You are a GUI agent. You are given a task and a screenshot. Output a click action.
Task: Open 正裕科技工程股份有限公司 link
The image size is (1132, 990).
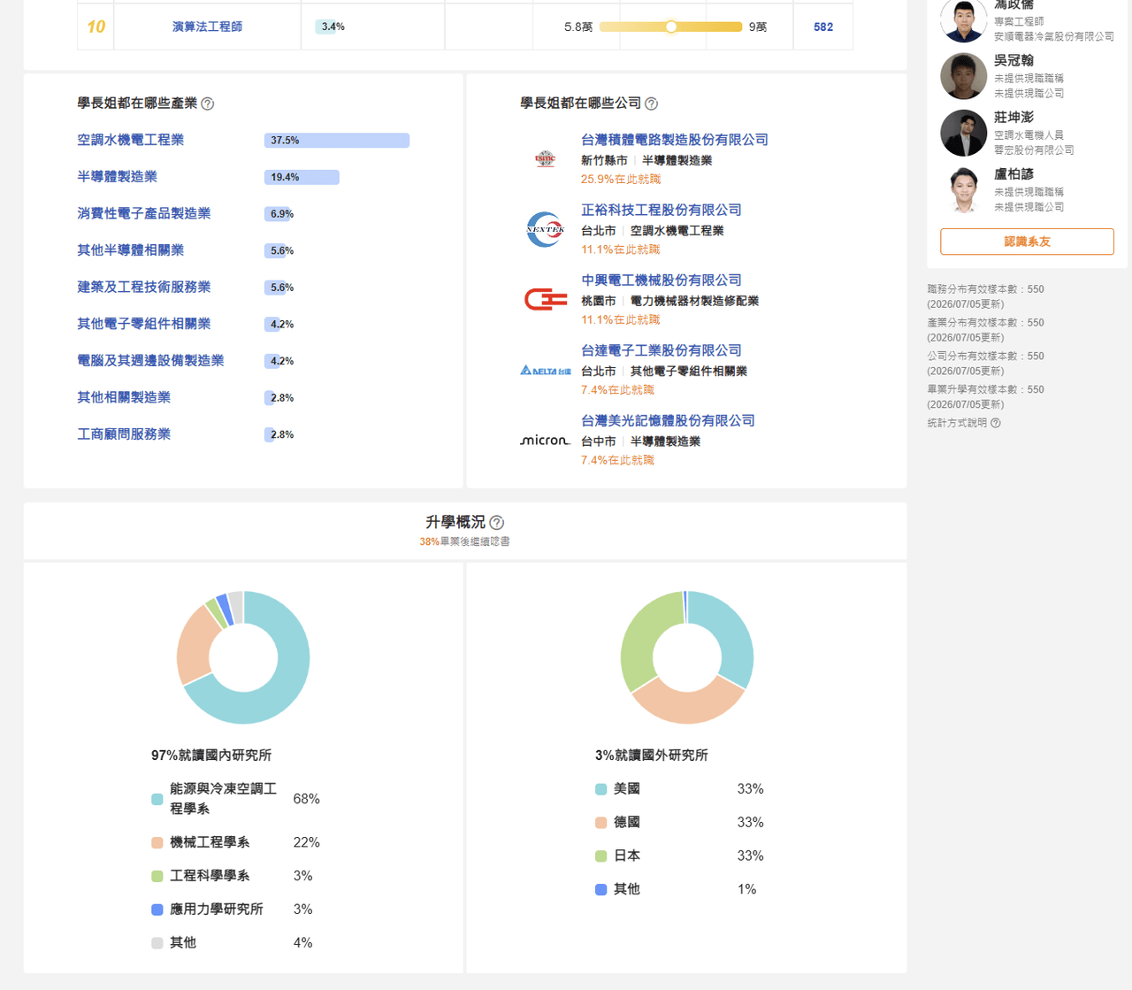[662, 210]
